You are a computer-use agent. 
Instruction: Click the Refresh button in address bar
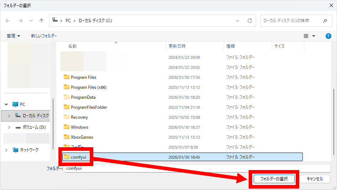click(250, 21)
